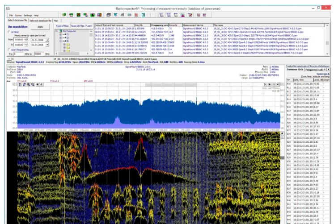Open the Guides menu
The width and height of the screenshot is (334, 224).
click(18, 15)
